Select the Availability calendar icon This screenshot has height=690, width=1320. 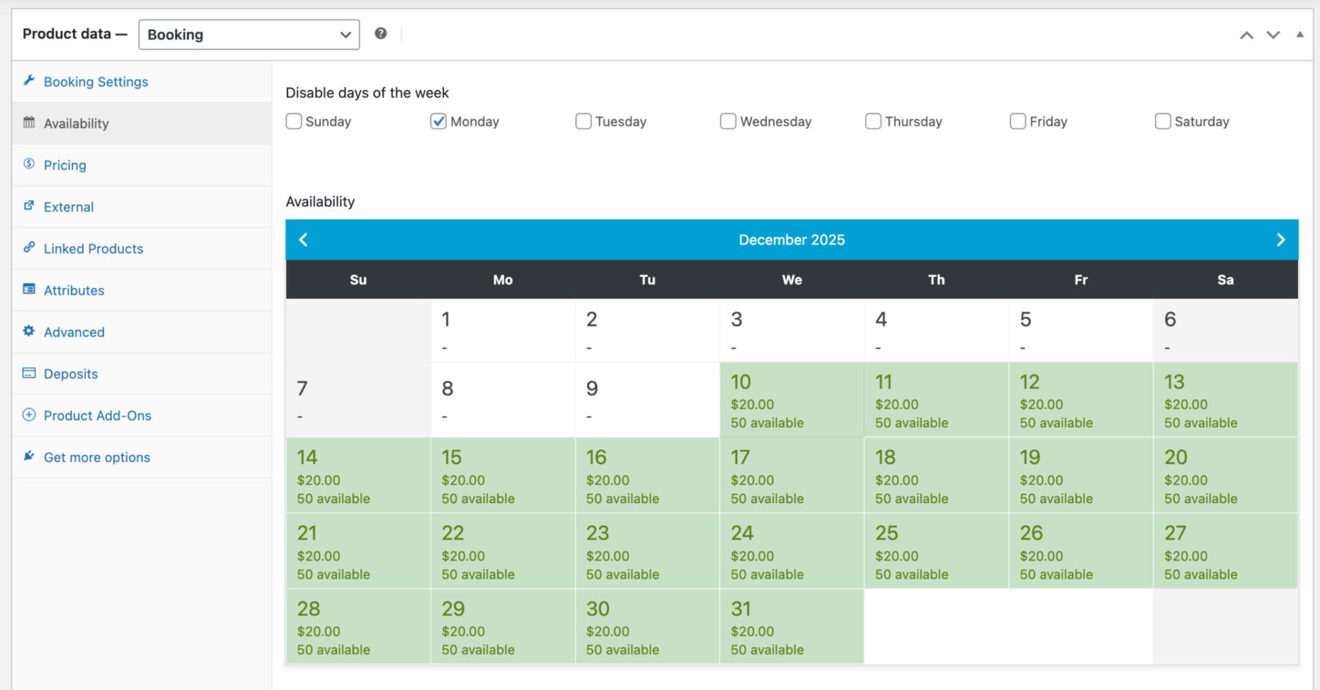29,123
